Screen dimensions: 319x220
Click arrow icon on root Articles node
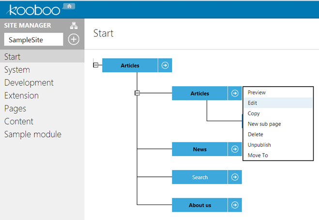click(x=165, y=65)
